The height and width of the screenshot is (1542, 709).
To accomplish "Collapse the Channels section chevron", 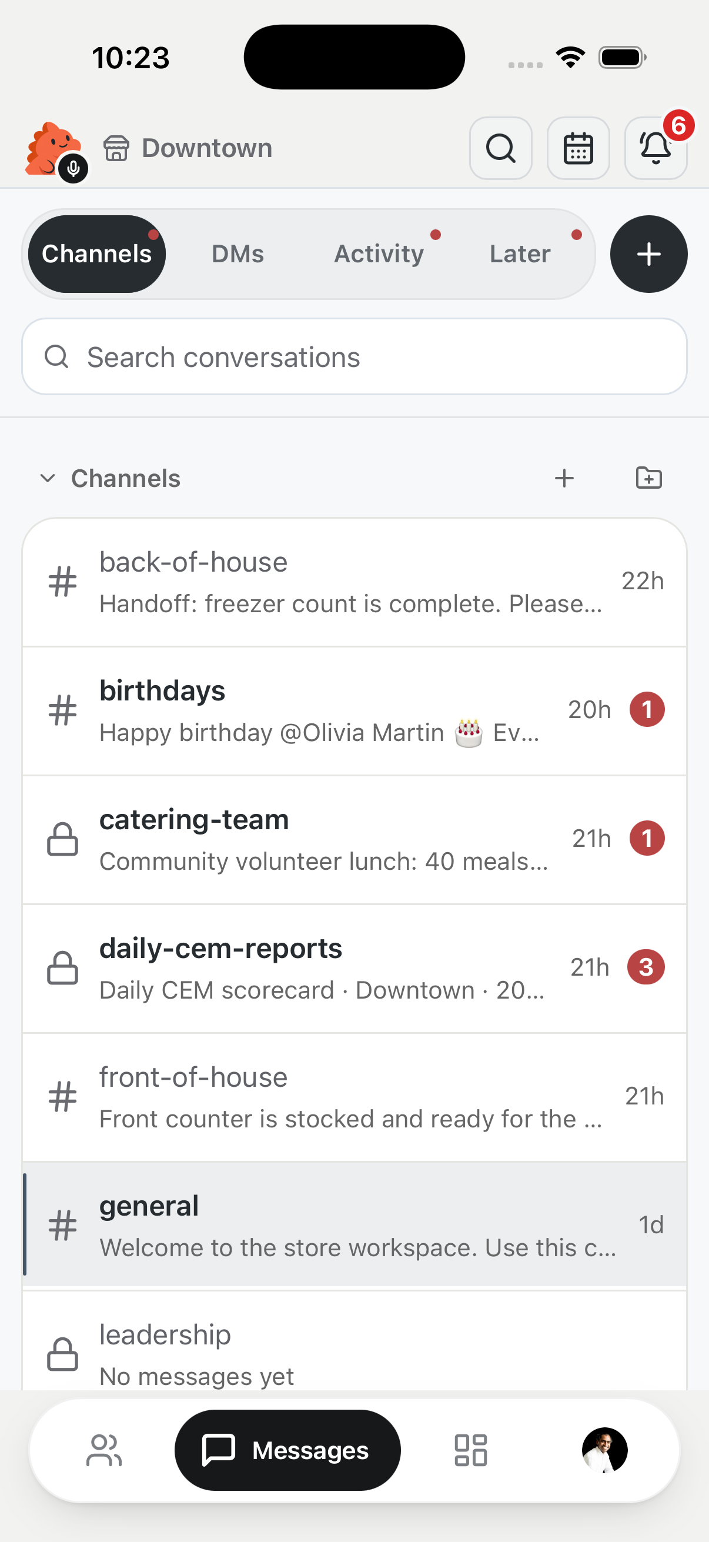I will click(x=47, y=478).
